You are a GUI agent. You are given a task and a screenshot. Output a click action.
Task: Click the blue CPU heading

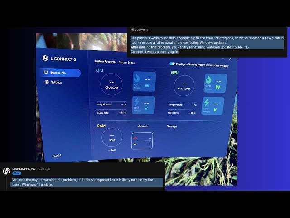pyautogui.click(x=99, y=70)
